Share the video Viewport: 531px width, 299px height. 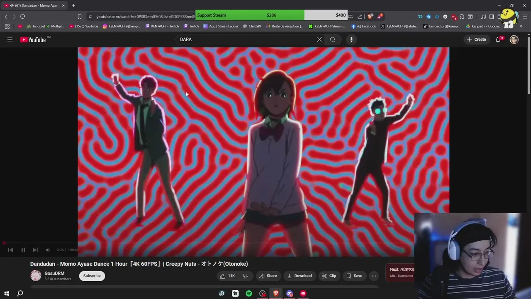click(x=268, y=276)
